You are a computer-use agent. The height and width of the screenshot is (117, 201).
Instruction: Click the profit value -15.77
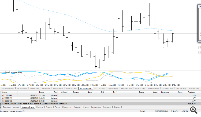click(x=193, y=101)
